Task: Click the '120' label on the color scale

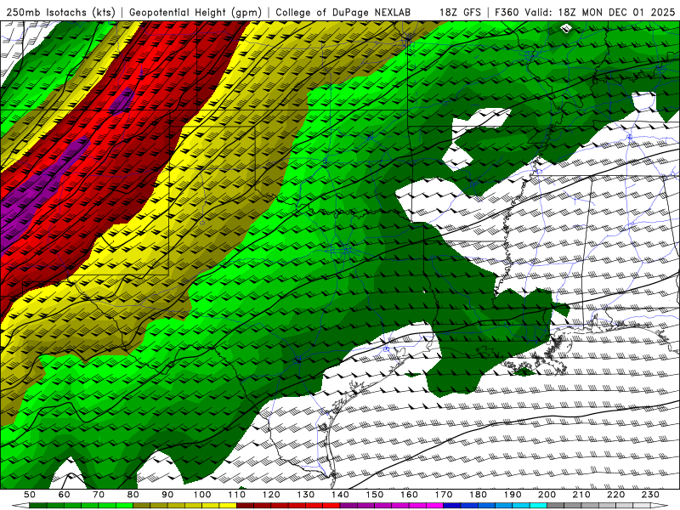Action: (271, 495)
